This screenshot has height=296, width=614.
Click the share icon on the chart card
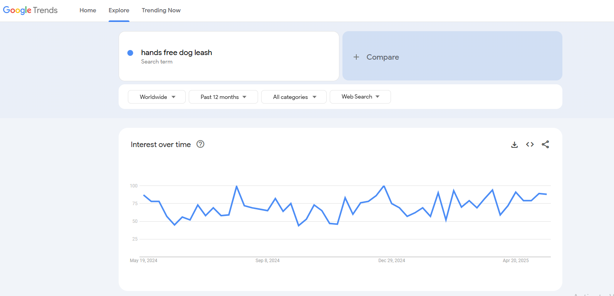[545, 144]
